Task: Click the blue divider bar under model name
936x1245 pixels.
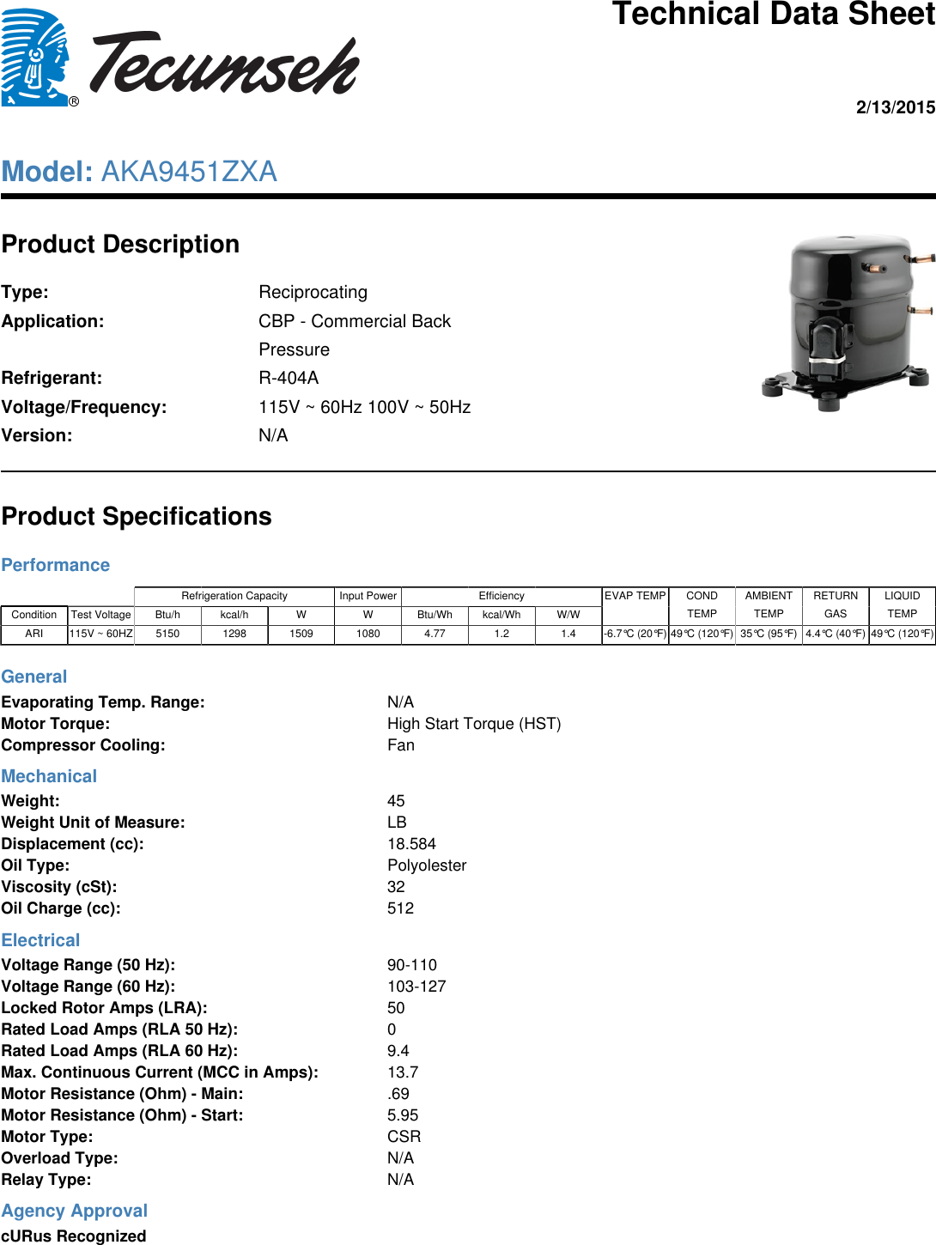Action: pyautogui.click(x=468, y=197)
